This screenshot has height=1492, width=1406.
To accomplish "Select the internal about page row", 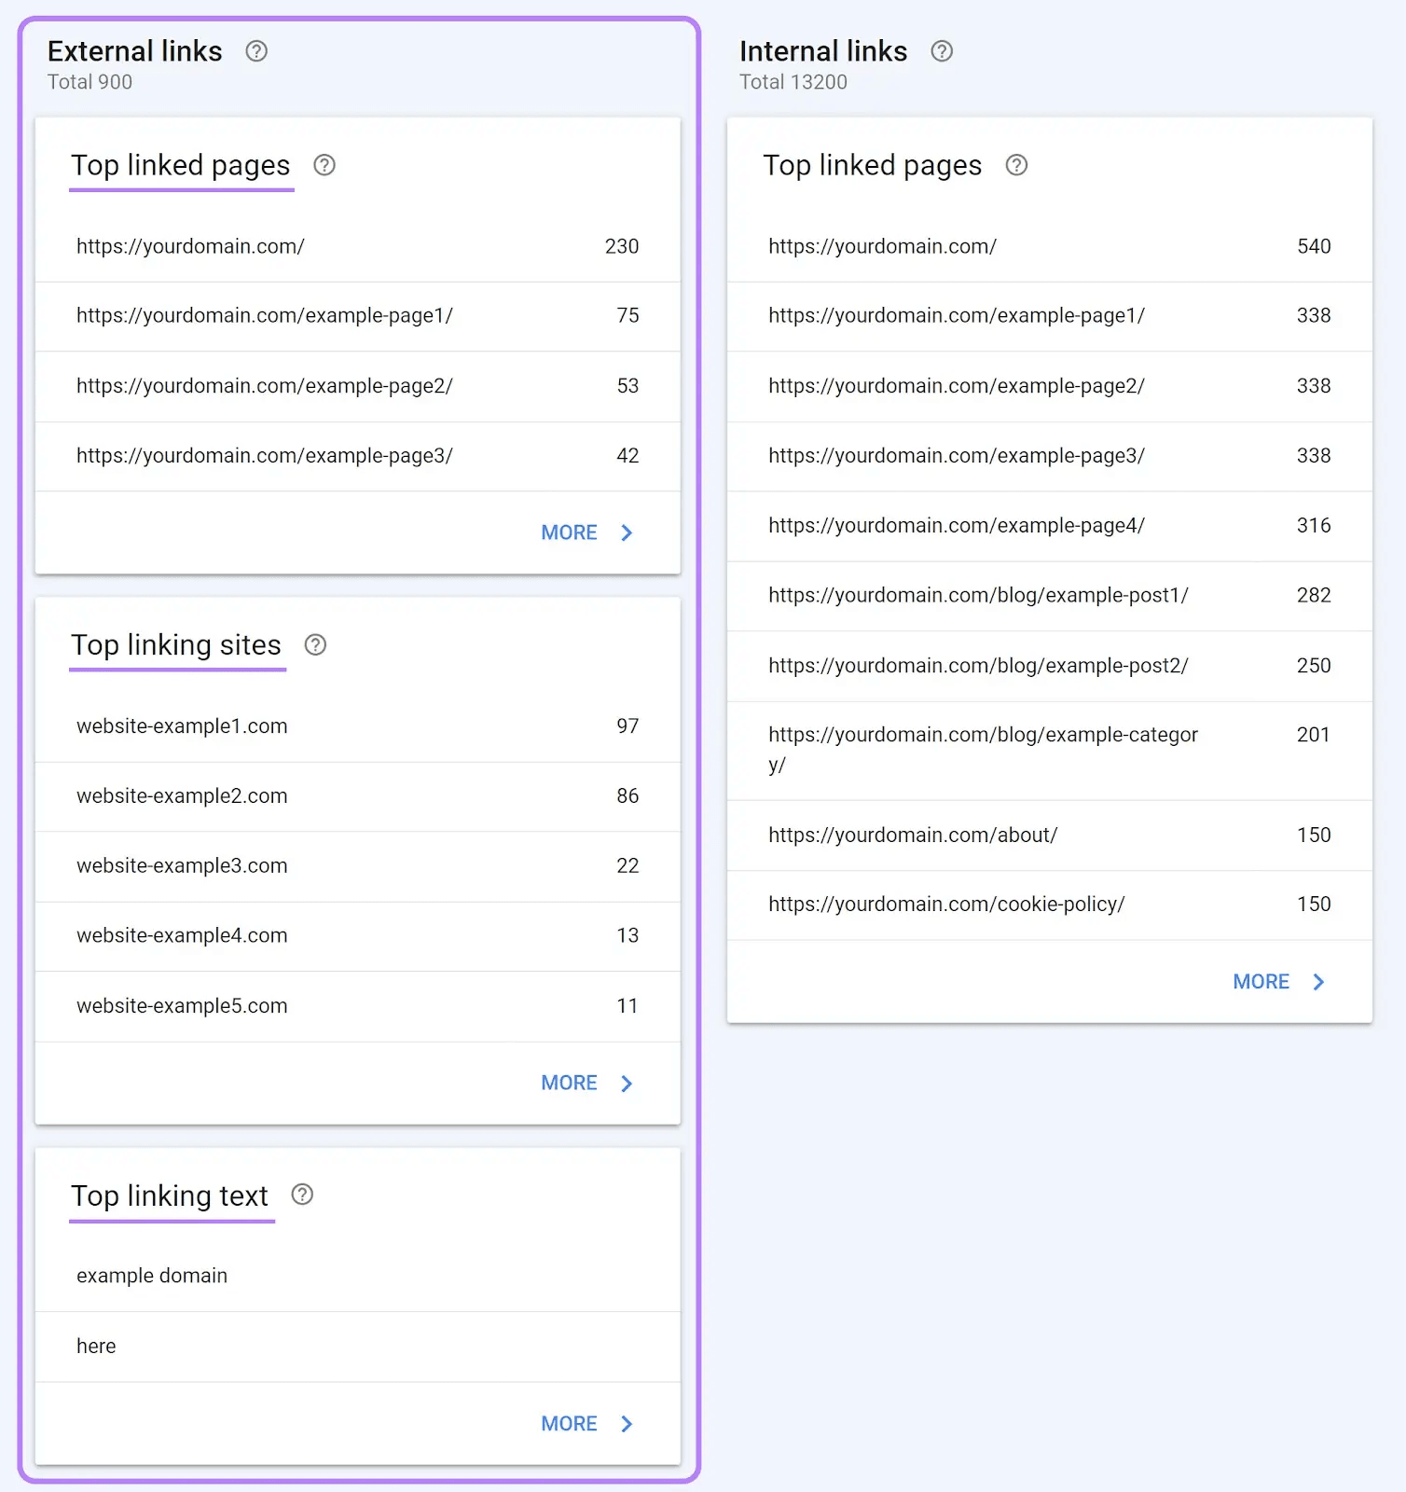I will (x=1049, y=836).
